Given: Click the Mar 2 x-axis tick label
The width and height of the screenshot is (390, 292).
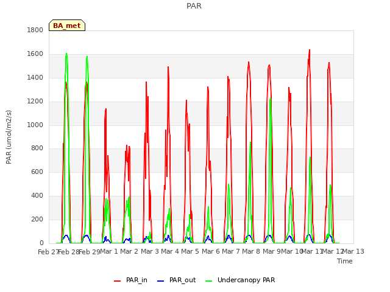Looking at the screenshot, I should pyautogui.click(x=129, y=251).
